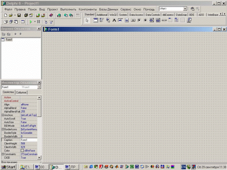Switch to the dbExpress palette tab
This screenshot has height=170, width=227.
pyautogui.click(x=168, y=15)
